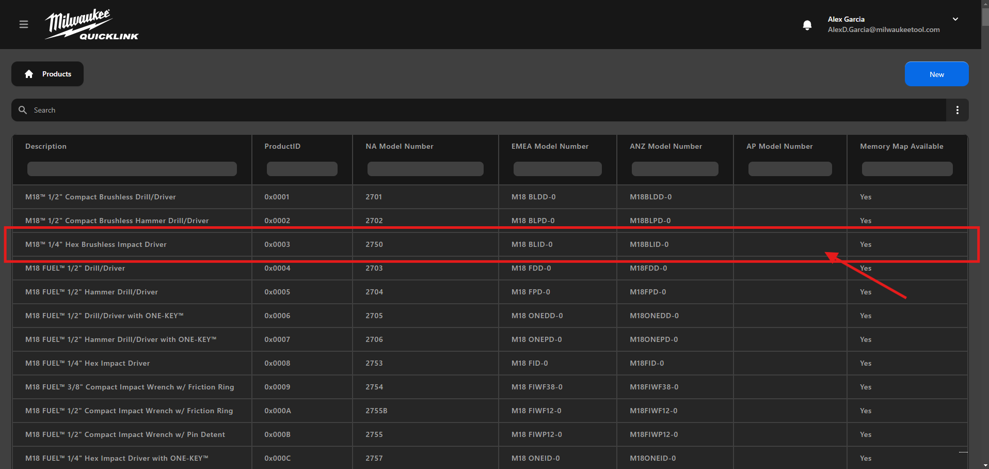Image resolution: width=989 pixels, height=469 pixels.
Task: Sort by Memory Map Available column header
Action: [901, 146]
